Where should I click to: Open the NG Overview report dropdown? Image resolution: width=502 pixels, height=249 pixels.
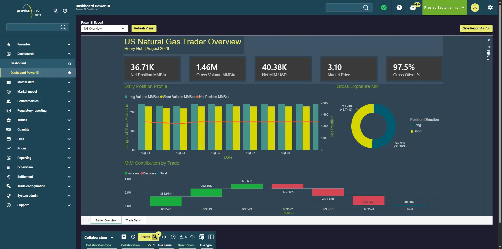104,29
